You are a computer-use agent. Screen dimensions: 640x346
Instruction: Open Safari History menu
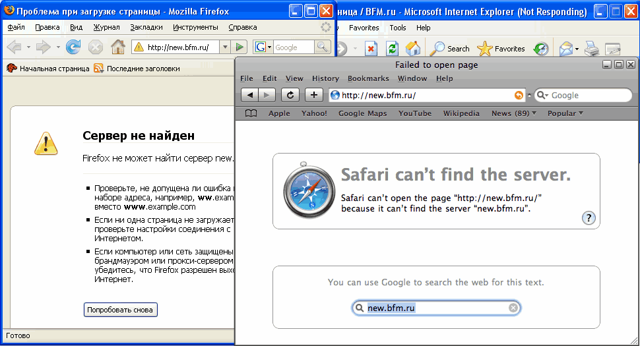click(x=325, y=78)
